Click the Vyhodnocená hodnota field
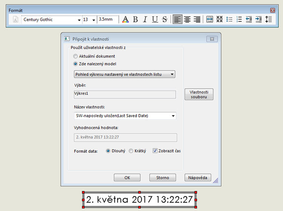Image resolution: width=283 pixels, height=211 pixels. (125, 137)
